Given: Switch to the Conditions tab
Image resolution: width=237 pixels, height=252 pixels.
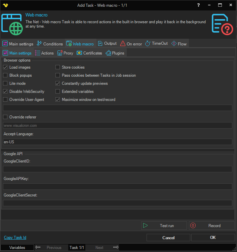Looking at the screenshot, I should tap(50, 44).
